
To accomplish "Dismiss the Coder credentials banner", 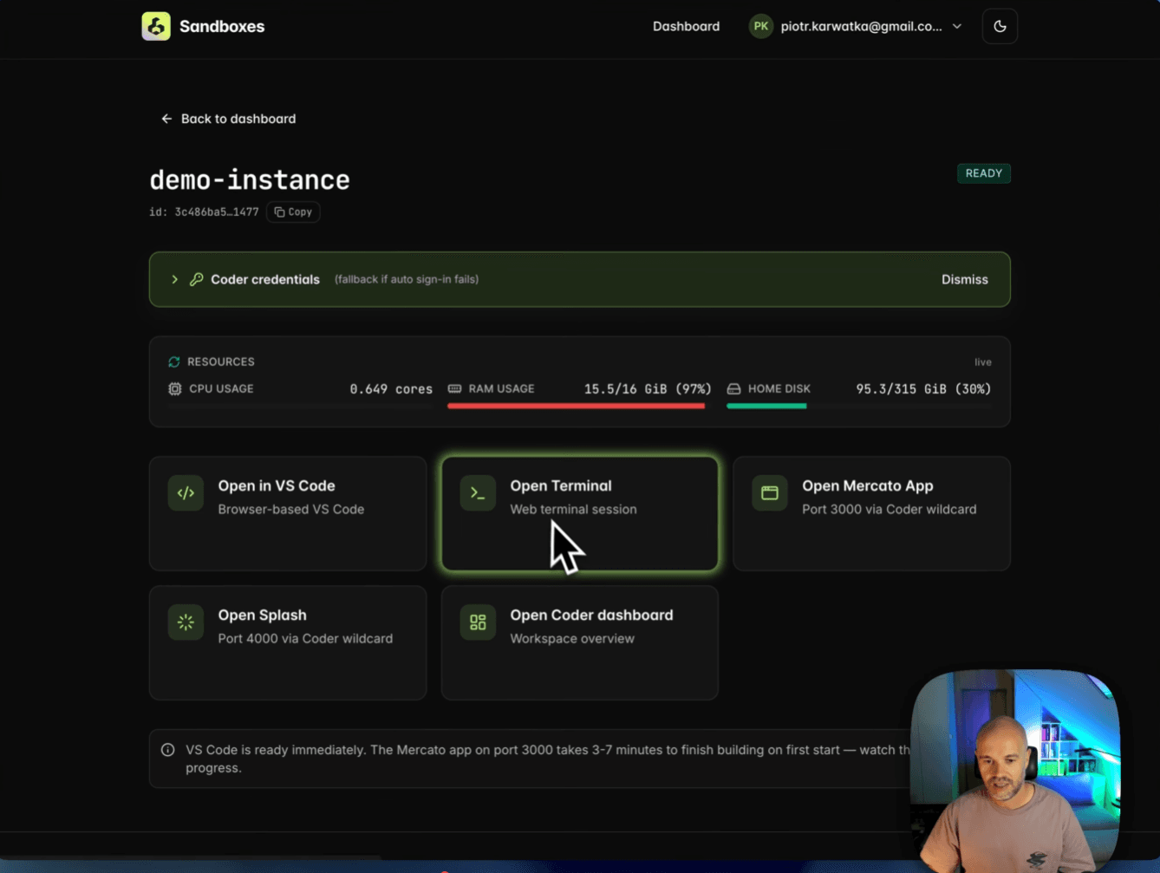I will click(x=965, y=279).
